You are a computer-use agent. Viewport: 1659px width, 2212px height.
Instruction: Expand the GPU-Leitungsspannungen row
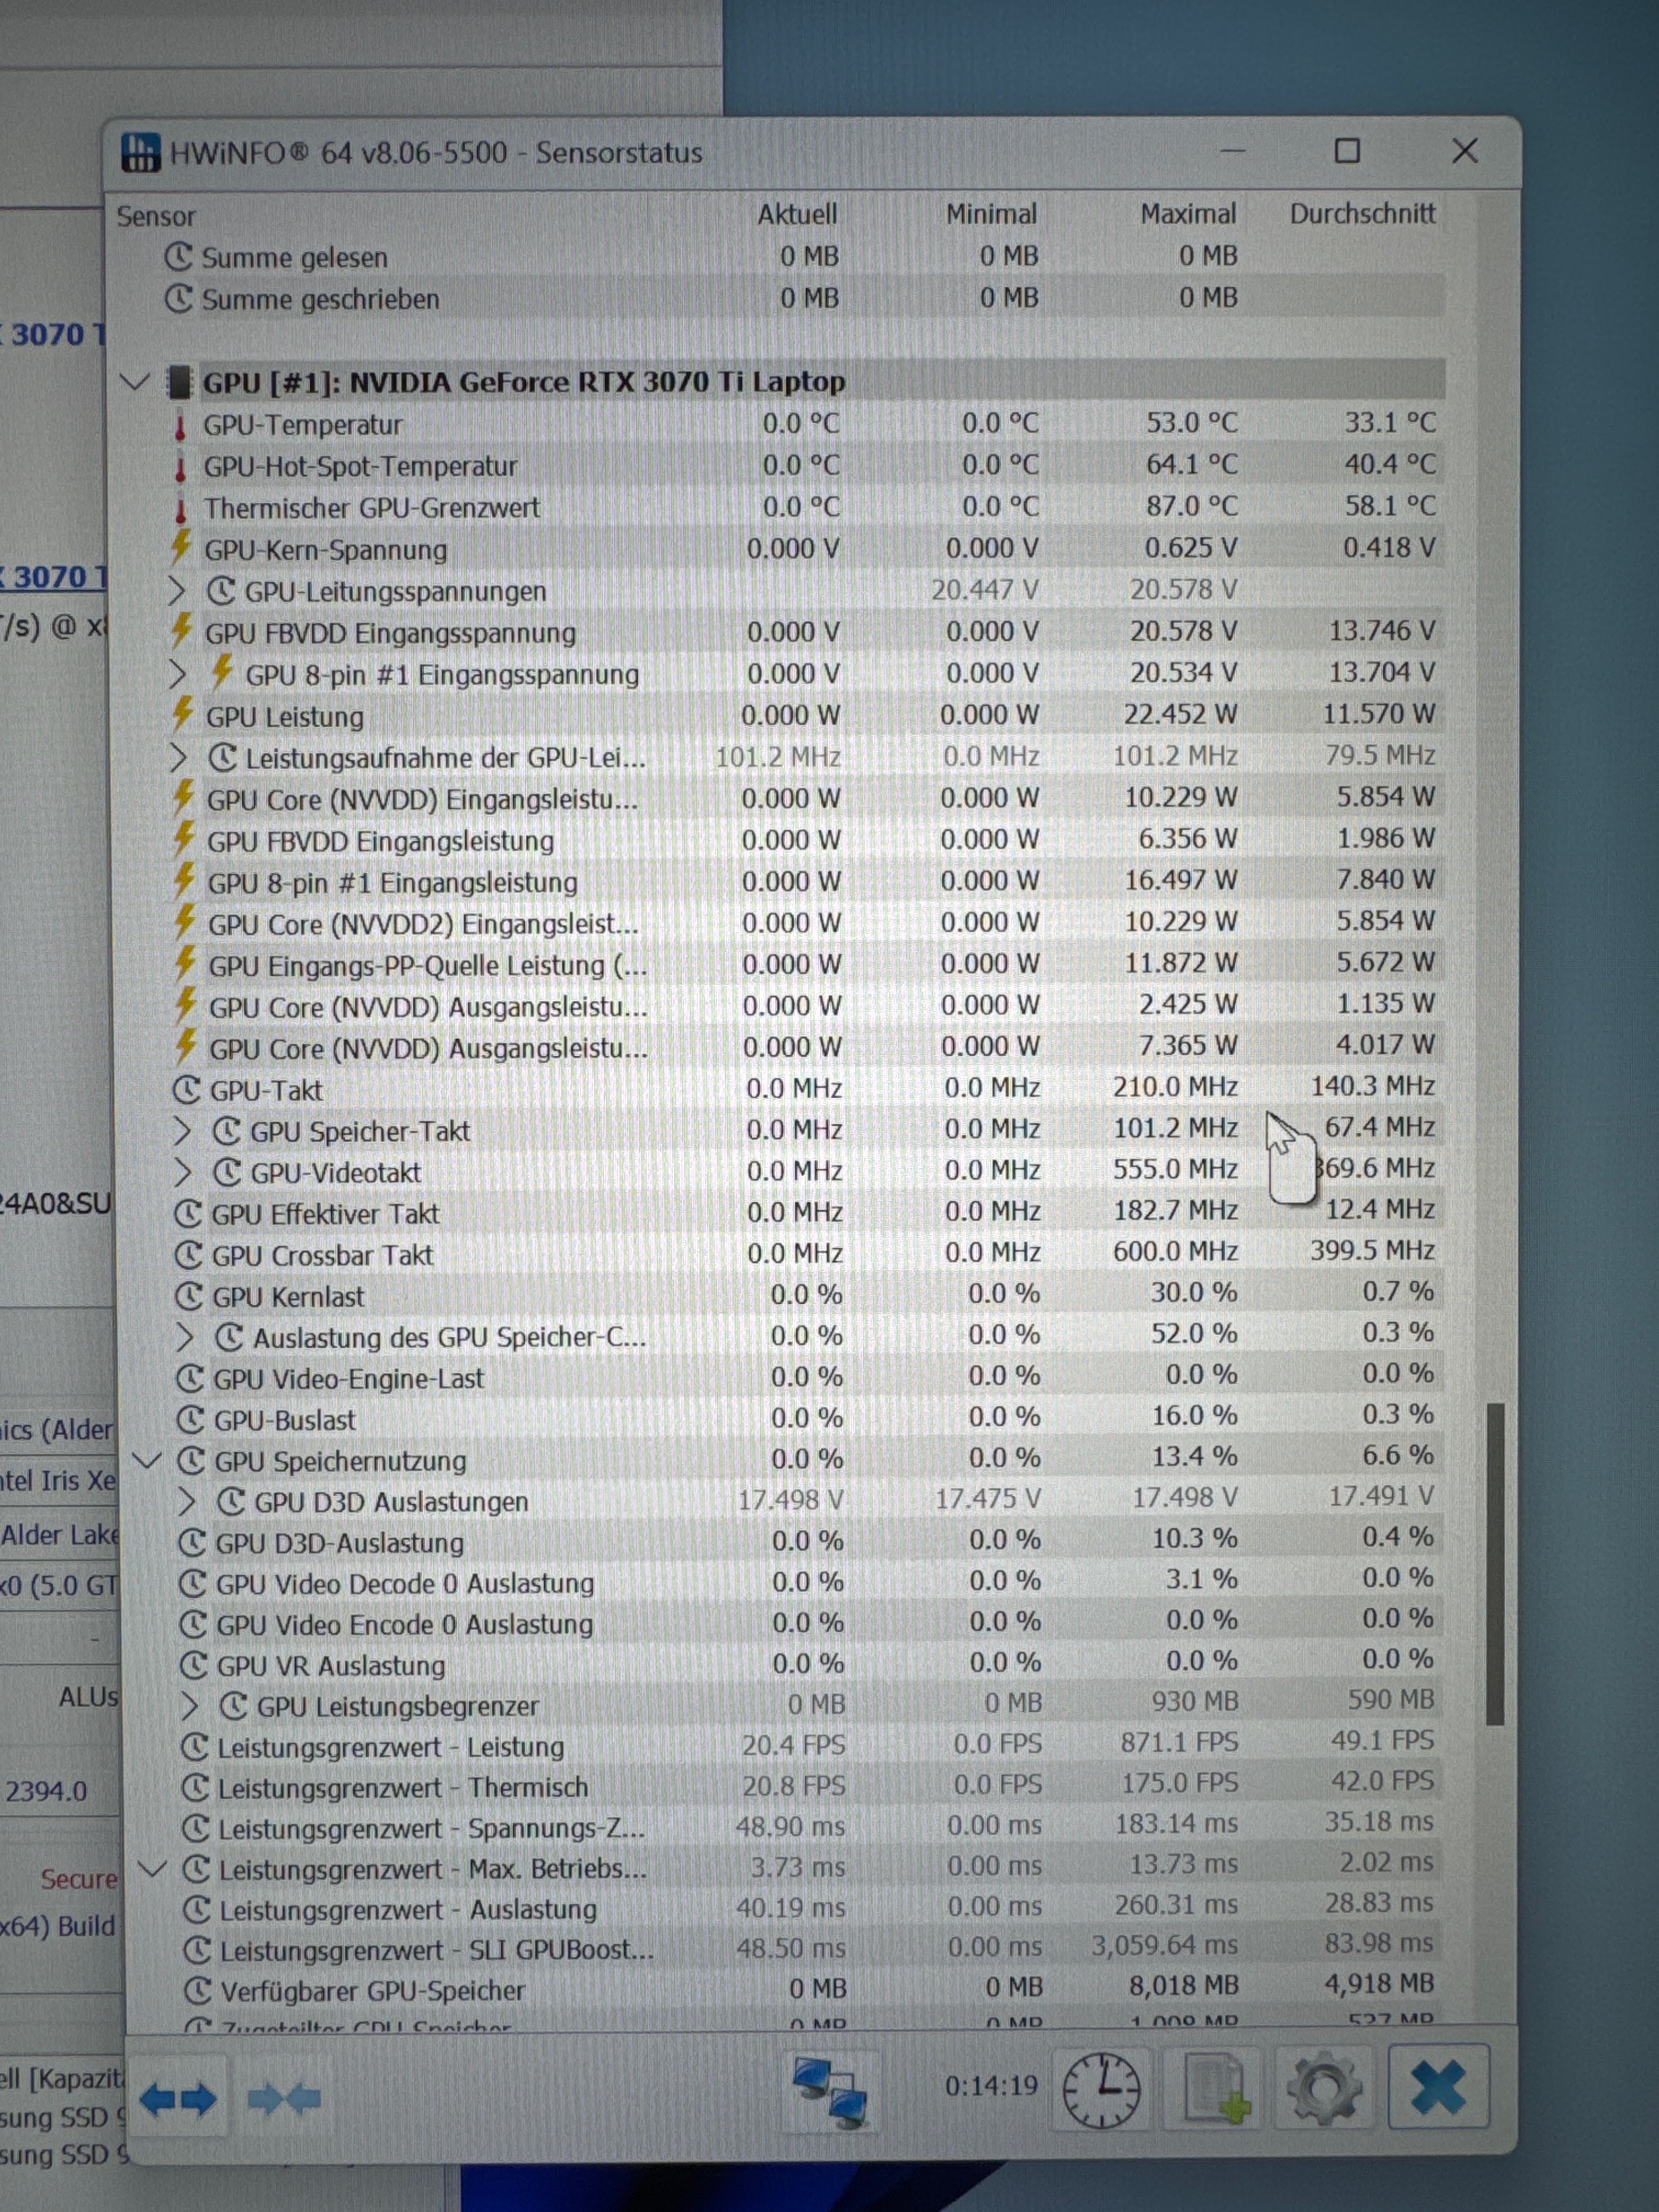177,591
